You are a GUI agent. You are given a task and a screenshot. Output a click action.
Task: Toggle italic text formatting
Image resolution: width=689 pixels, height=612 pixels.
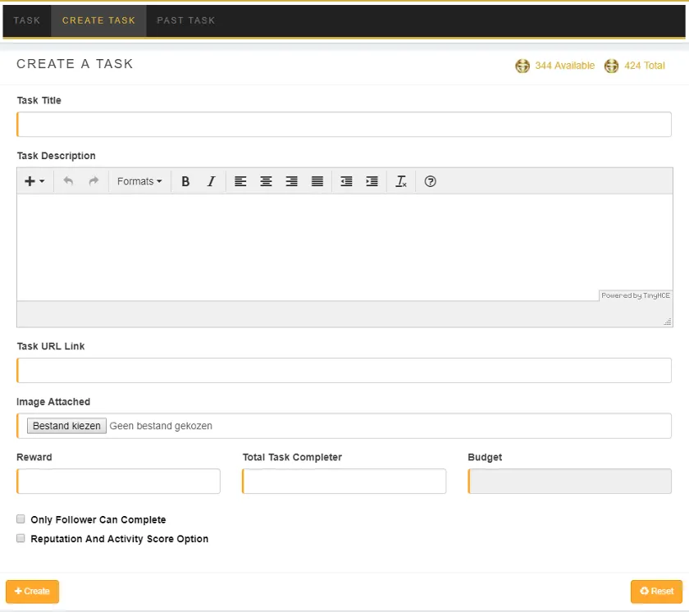(x=211, y=181)
